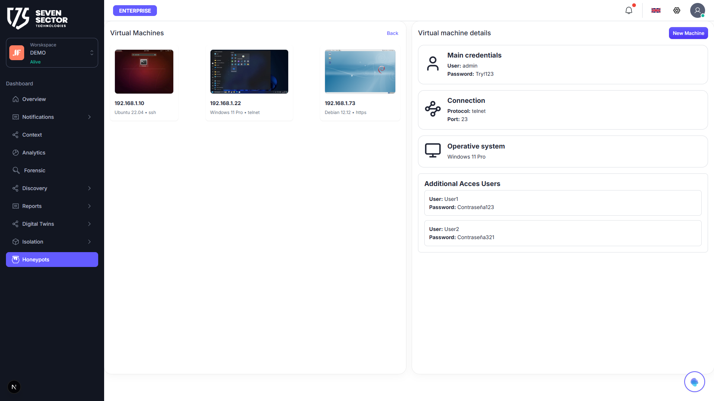Open the DEMO workspace switcher
Viewport: 714px width, 401px height.
[x=52, y=53]
